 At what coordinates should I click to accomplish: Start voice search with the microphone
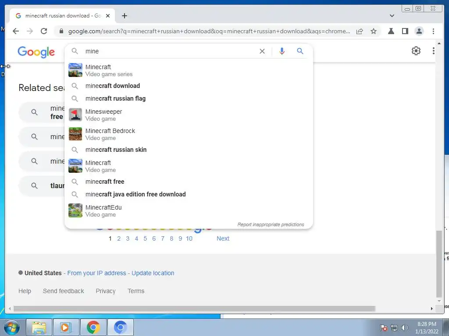click(282, 51)
